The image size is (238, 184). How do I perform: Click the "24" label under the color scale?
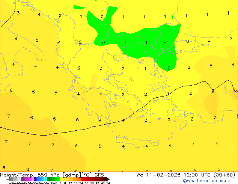81,183
